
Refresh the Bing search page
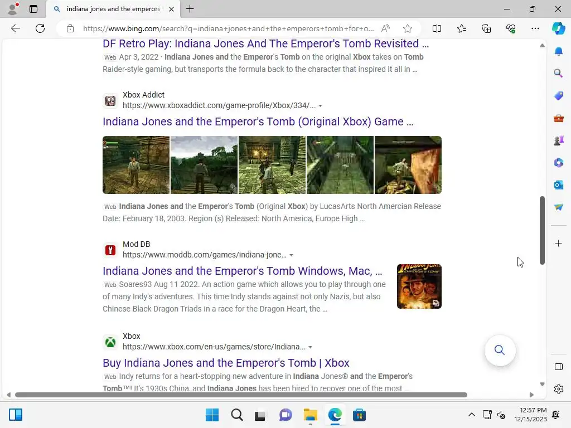40,28
